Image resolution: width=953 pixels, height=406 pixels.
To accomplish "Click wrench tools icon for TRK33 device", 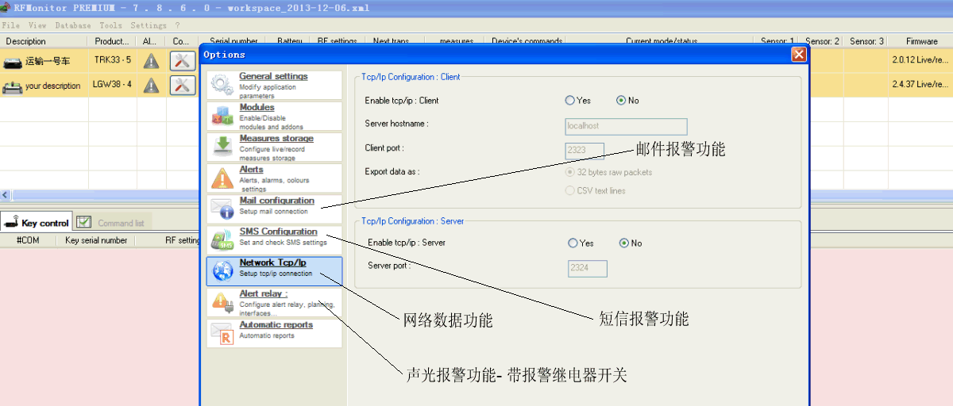I will coord(182,60).
